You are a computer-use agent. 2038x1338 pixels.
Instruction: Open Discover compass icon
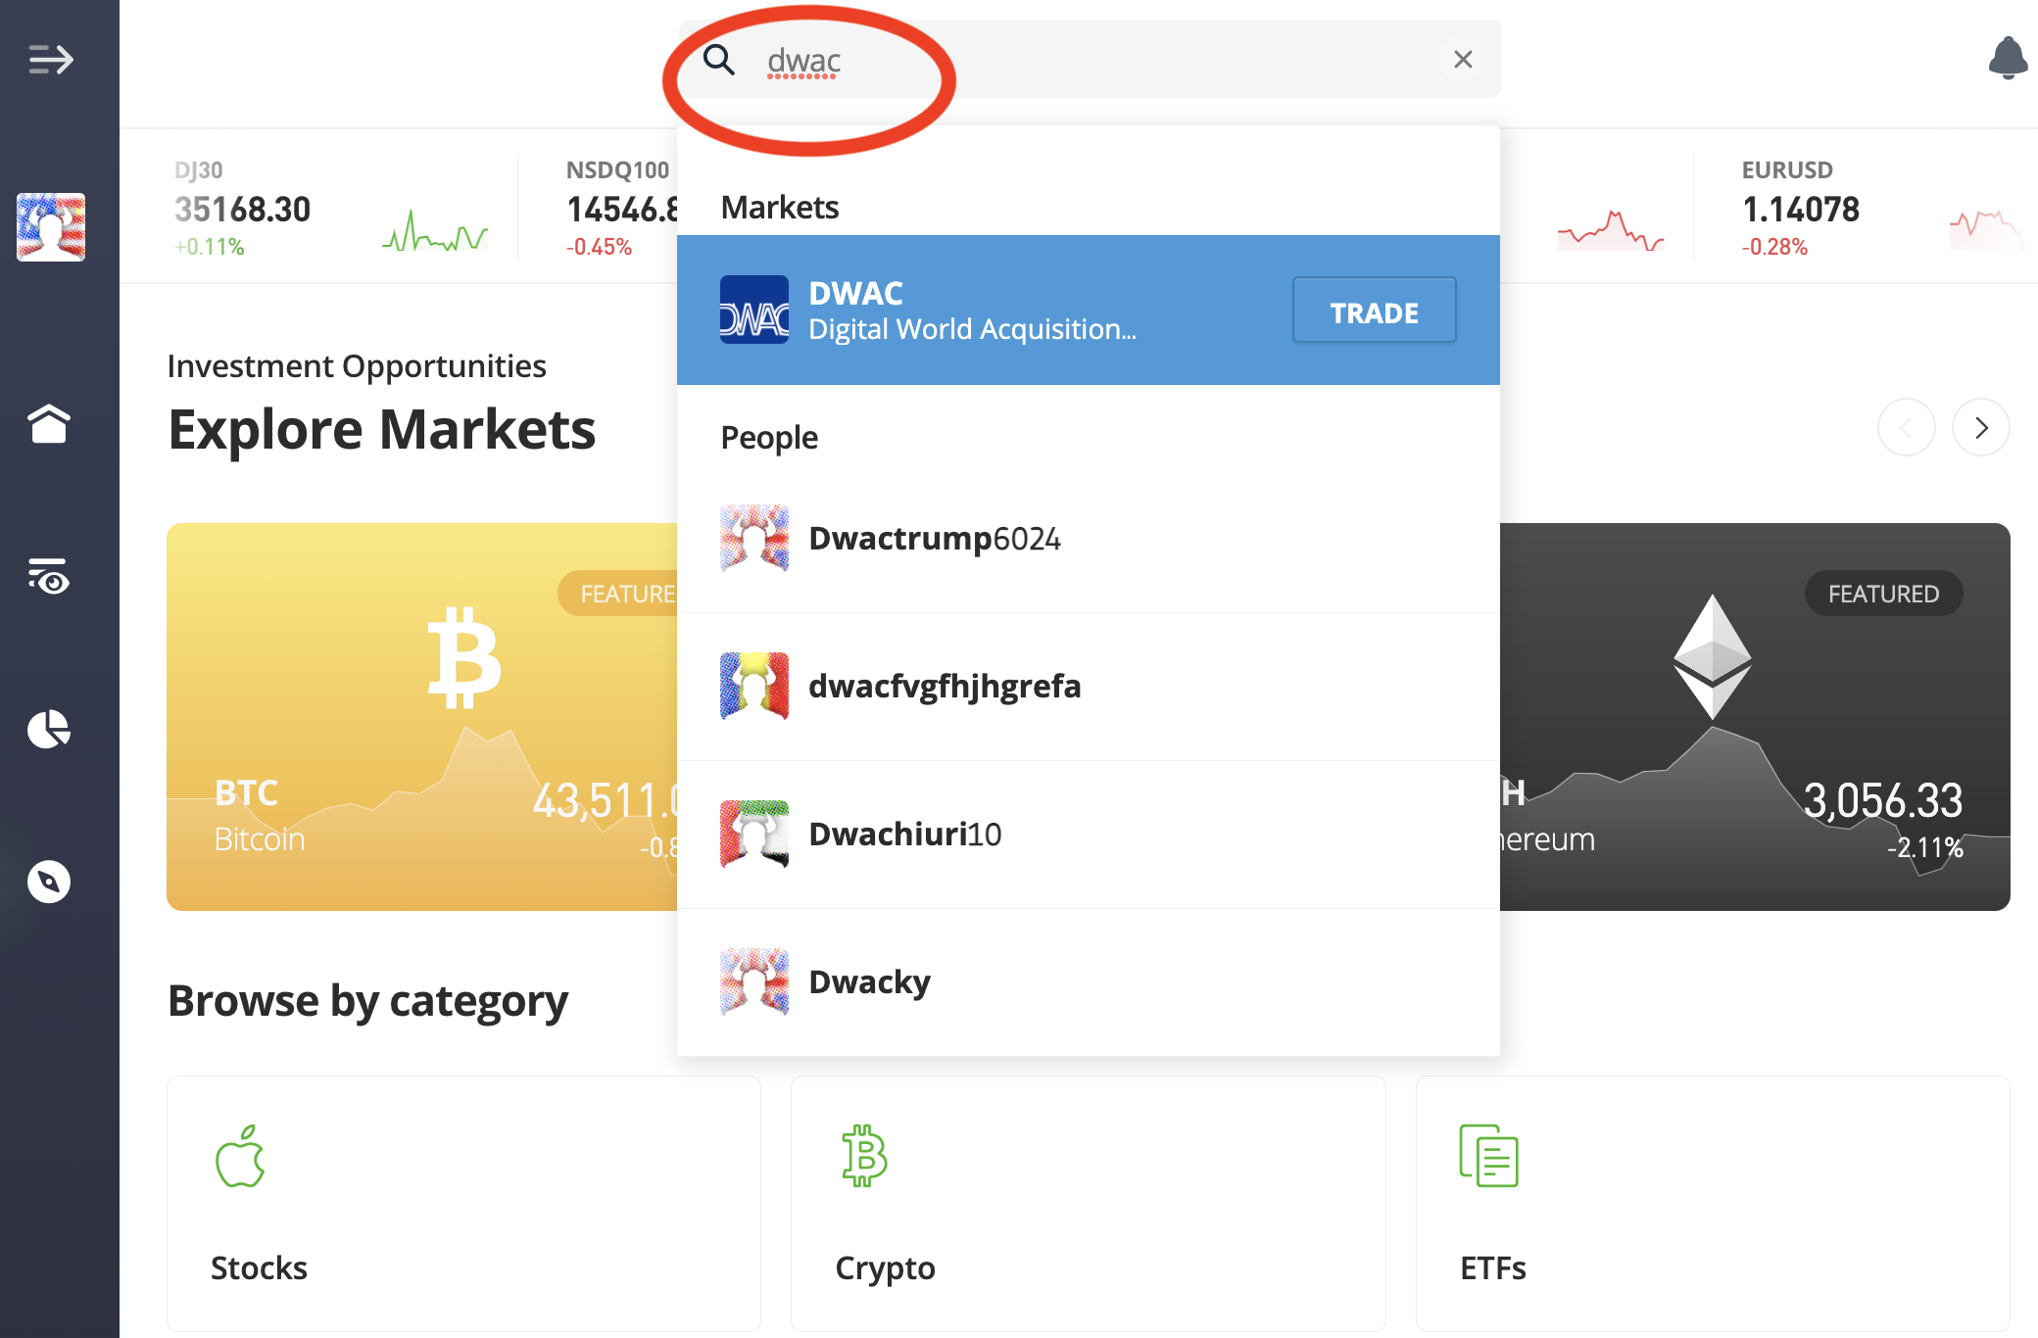coord(49,882)
